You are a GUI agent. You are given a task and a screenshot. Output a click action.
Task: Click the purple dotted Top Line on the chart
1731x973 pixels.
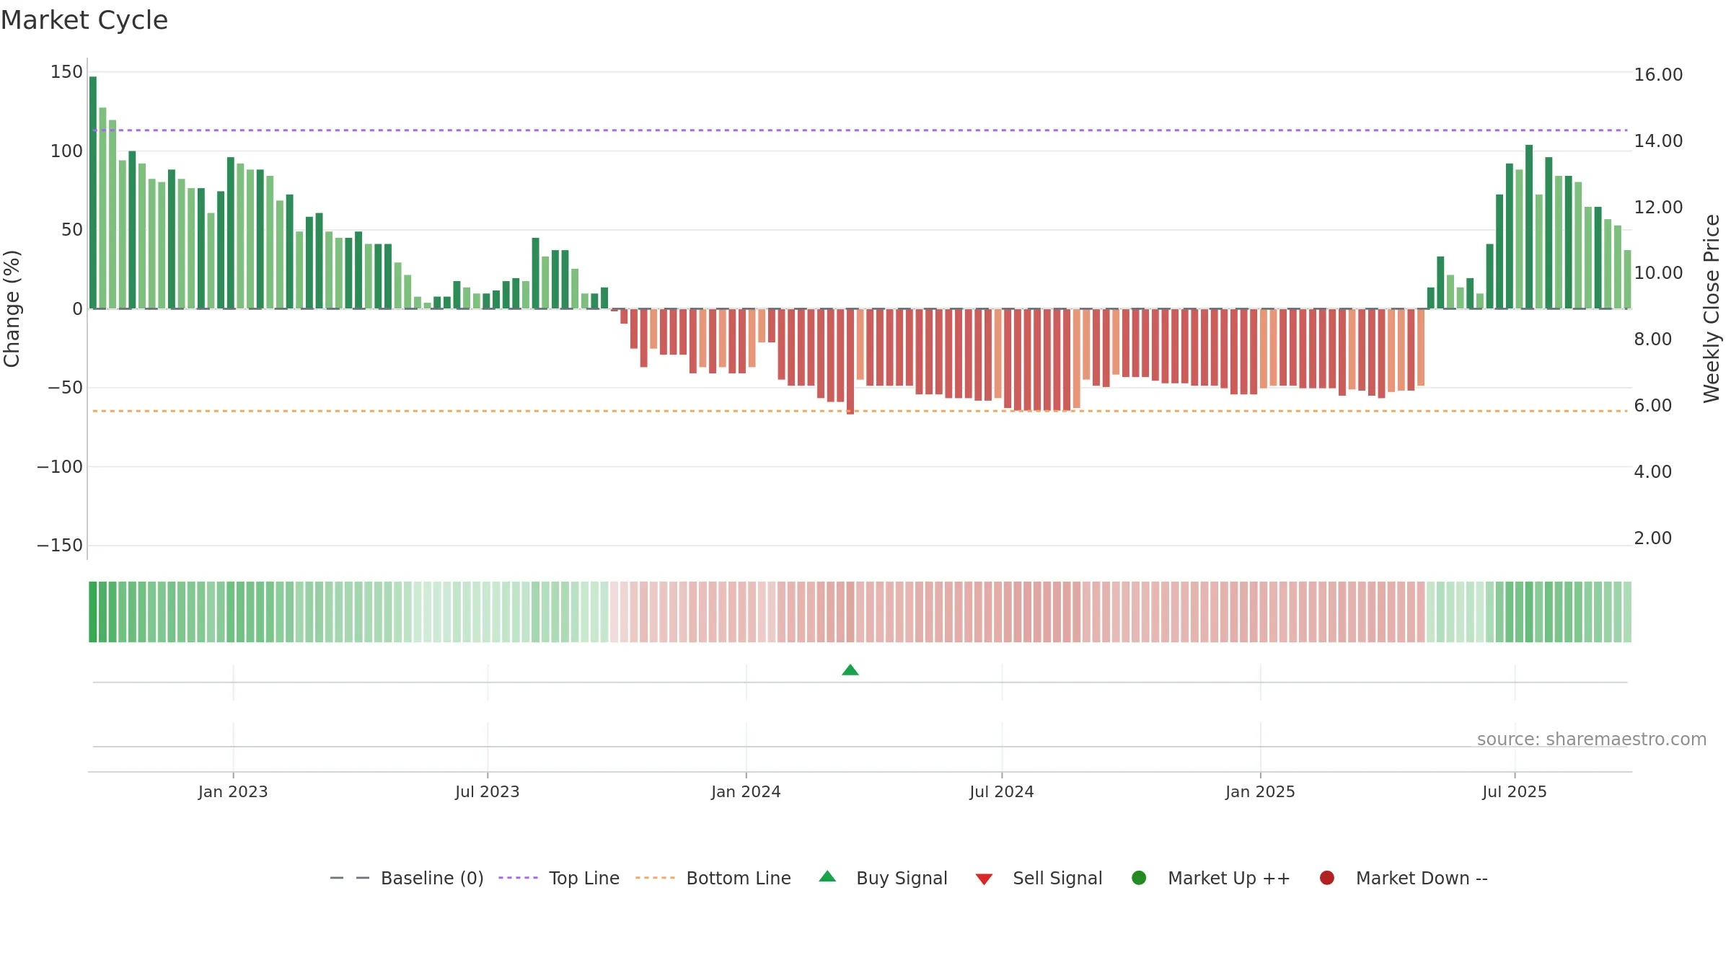860,130
